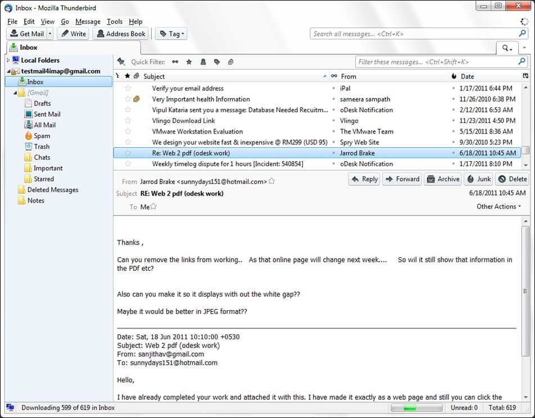Open the File menu
This screenshot has width=535, height=418.
coord(12,21)
